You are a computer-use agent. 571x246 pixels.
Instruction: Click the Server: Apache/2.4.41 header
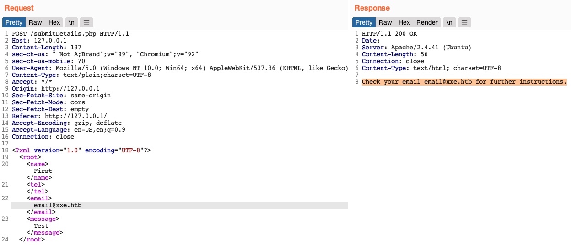coord(417,48)
